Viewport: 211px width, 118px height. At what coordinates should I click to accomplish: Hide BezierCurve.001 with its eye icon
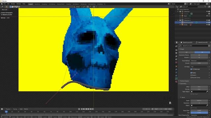click(x=207, y=23)
